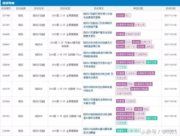Select complaint number 222378
Viewport: 180px width, 136px height.
[x=6, y=89]
